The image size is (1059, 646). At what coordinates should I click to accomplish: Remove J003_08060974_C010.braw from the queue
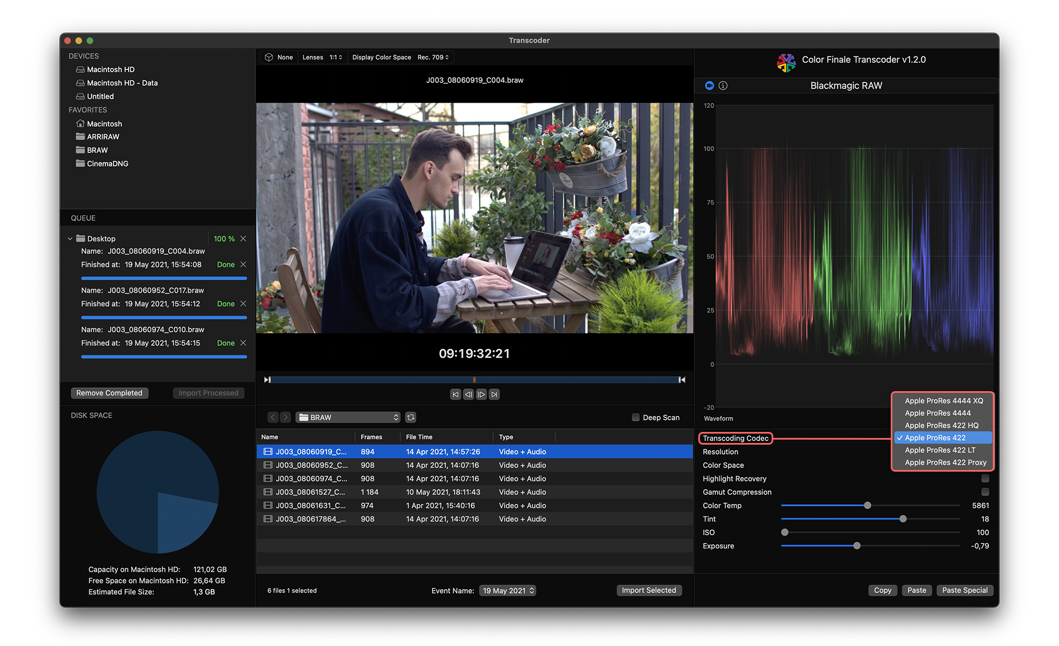pyautogui.click(x=243, y=343)
